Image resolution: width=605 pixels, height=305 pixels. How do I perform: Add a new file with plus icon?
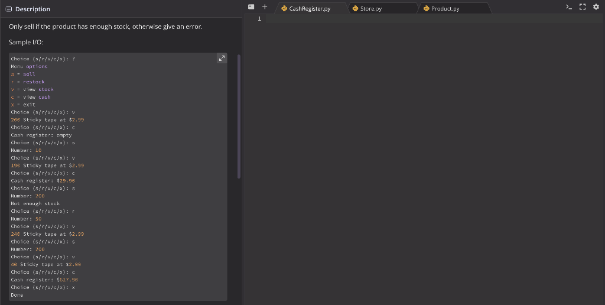pyautogui.click(x=265, y=7)
